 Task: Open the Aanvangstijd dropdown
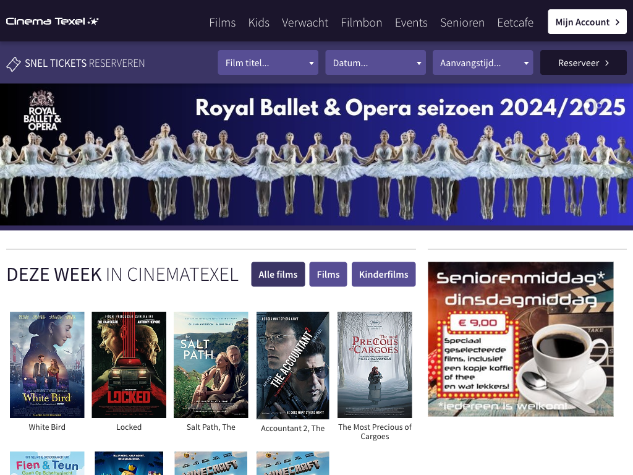click(482, 63)
